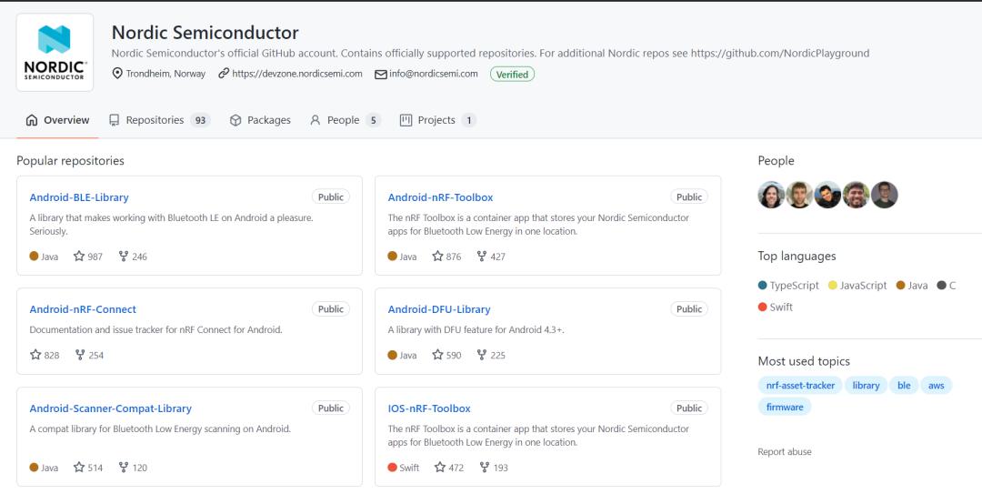Click the fork icon on Android-nRF-Toolbox

482,257
